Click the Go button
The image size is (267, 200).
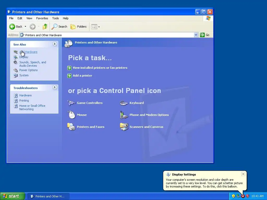click(205, 35)
